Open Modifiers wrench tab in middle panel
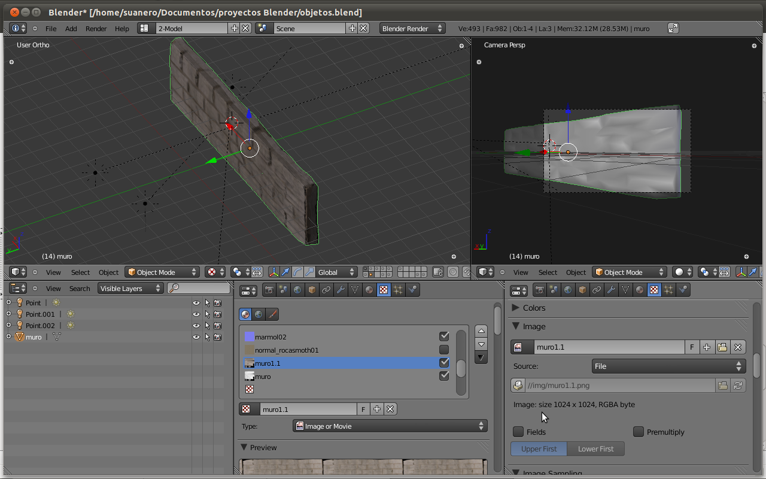The width and height of the screenshot is (766, 479). click(341, 290)
